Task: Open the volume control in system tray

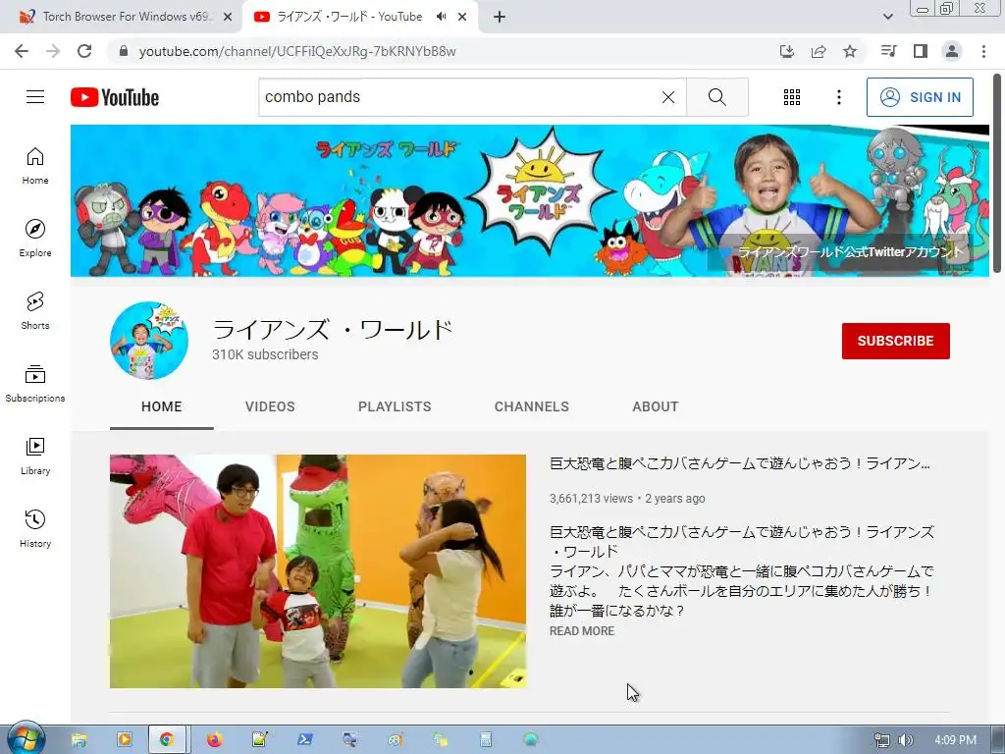Action: coord(905,740)
